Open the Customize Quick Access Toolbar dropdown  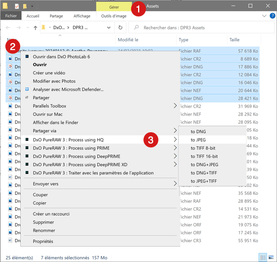tap(32, 6)
